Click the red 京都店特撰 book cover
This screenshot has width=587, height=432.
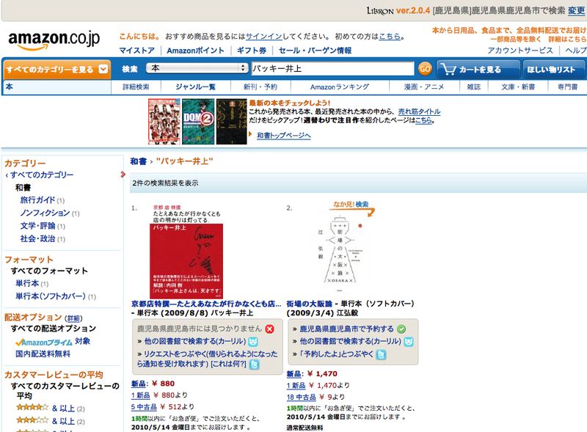[186, 252]
